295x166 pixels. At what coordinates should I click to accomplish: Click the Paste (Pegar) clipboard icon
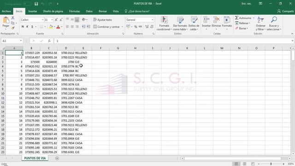coord(6,20)
